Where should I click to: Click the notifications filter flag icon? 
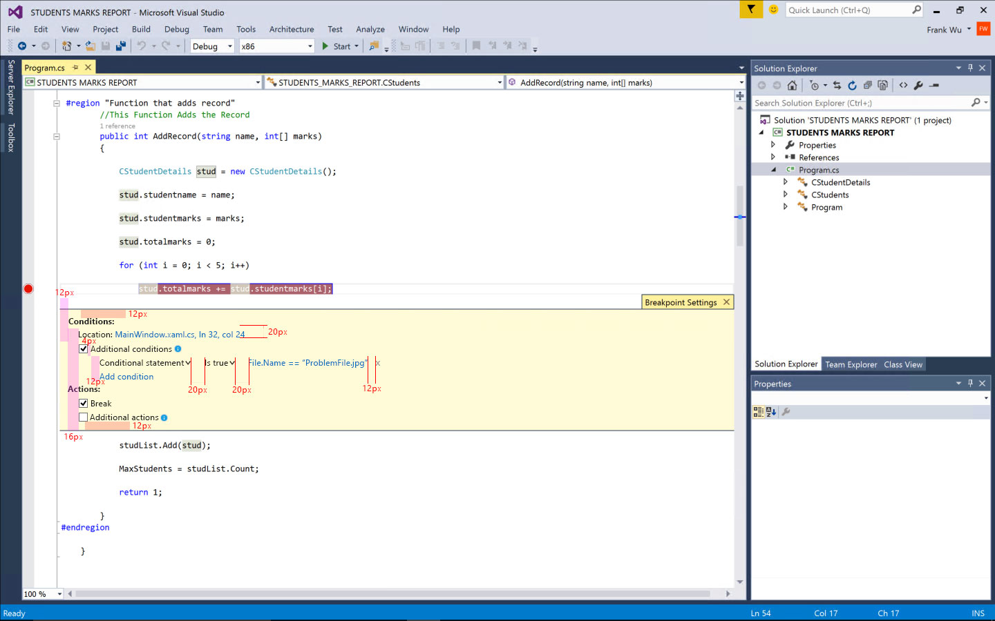[751, 10]
